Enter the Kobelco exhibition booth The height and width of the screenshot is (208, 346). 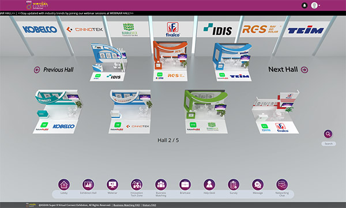pos(57,111)
